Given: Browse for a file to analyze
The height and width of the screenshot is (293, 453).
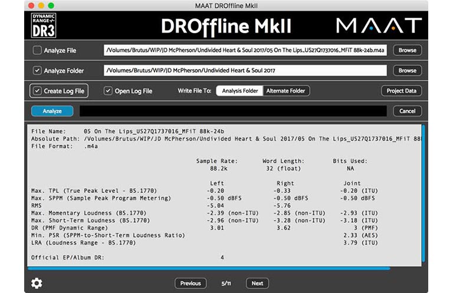Looking at the screenshot, I should (408, 50).
